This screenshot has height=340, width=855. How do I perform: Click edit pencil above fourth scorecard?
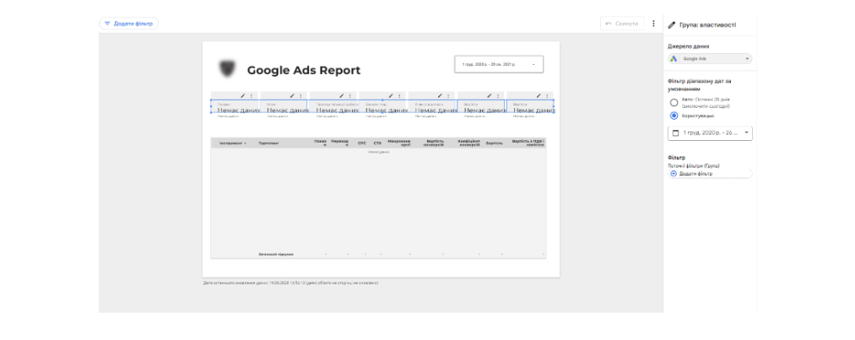click(x=391, y=96)
